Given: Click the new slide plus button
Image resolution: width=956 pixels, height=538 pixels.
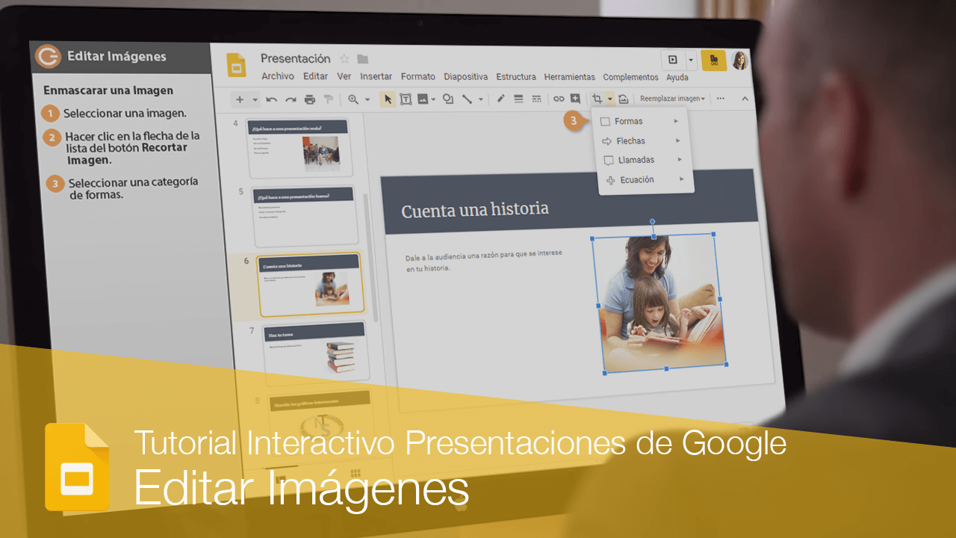Looking at the screenshot, I should [240, 99].
